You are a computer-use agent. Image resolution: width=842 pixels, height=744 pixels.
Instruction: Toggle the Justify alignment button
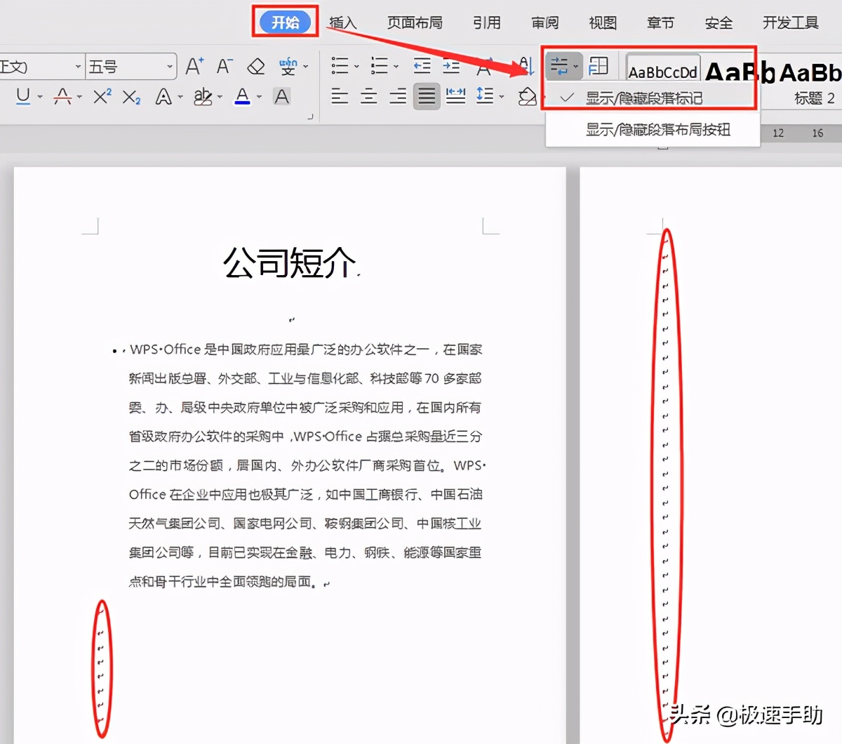tap(427, 97)
